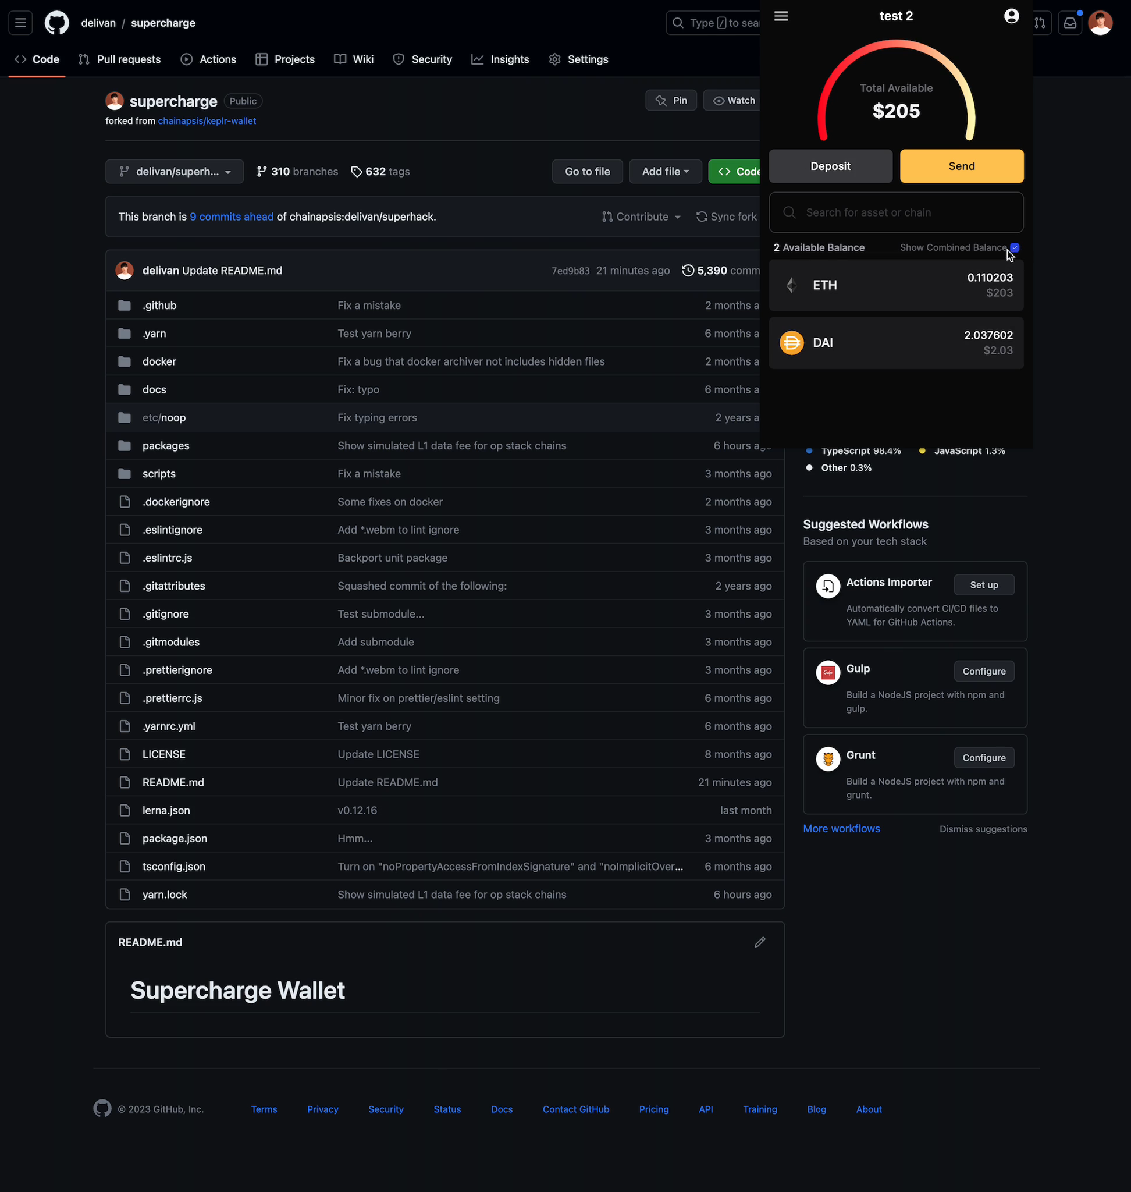Open the green Code dropdown
The width and height of the screenshot is (1131, 1192).
coord(735,171)
